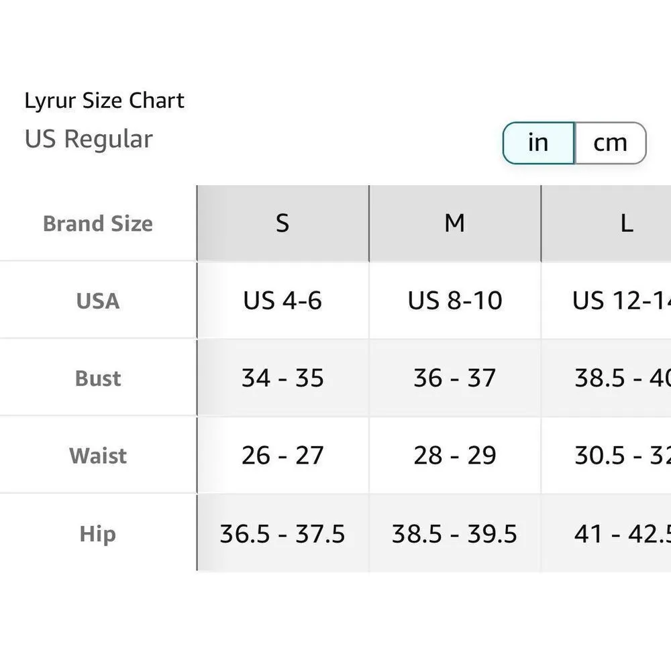
Task: Click the medium waist "28 - 29" cell
Action: (x=454, y=456)
